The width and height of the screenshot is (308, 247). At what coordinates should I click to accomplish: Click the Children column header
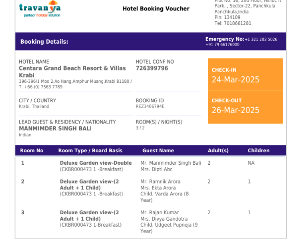pos(258,150)
